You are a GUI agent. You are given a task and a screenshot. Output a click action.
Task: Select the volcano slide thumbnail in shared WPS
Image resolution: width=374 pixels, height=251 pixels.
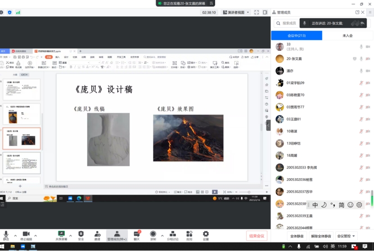[22, 138]
